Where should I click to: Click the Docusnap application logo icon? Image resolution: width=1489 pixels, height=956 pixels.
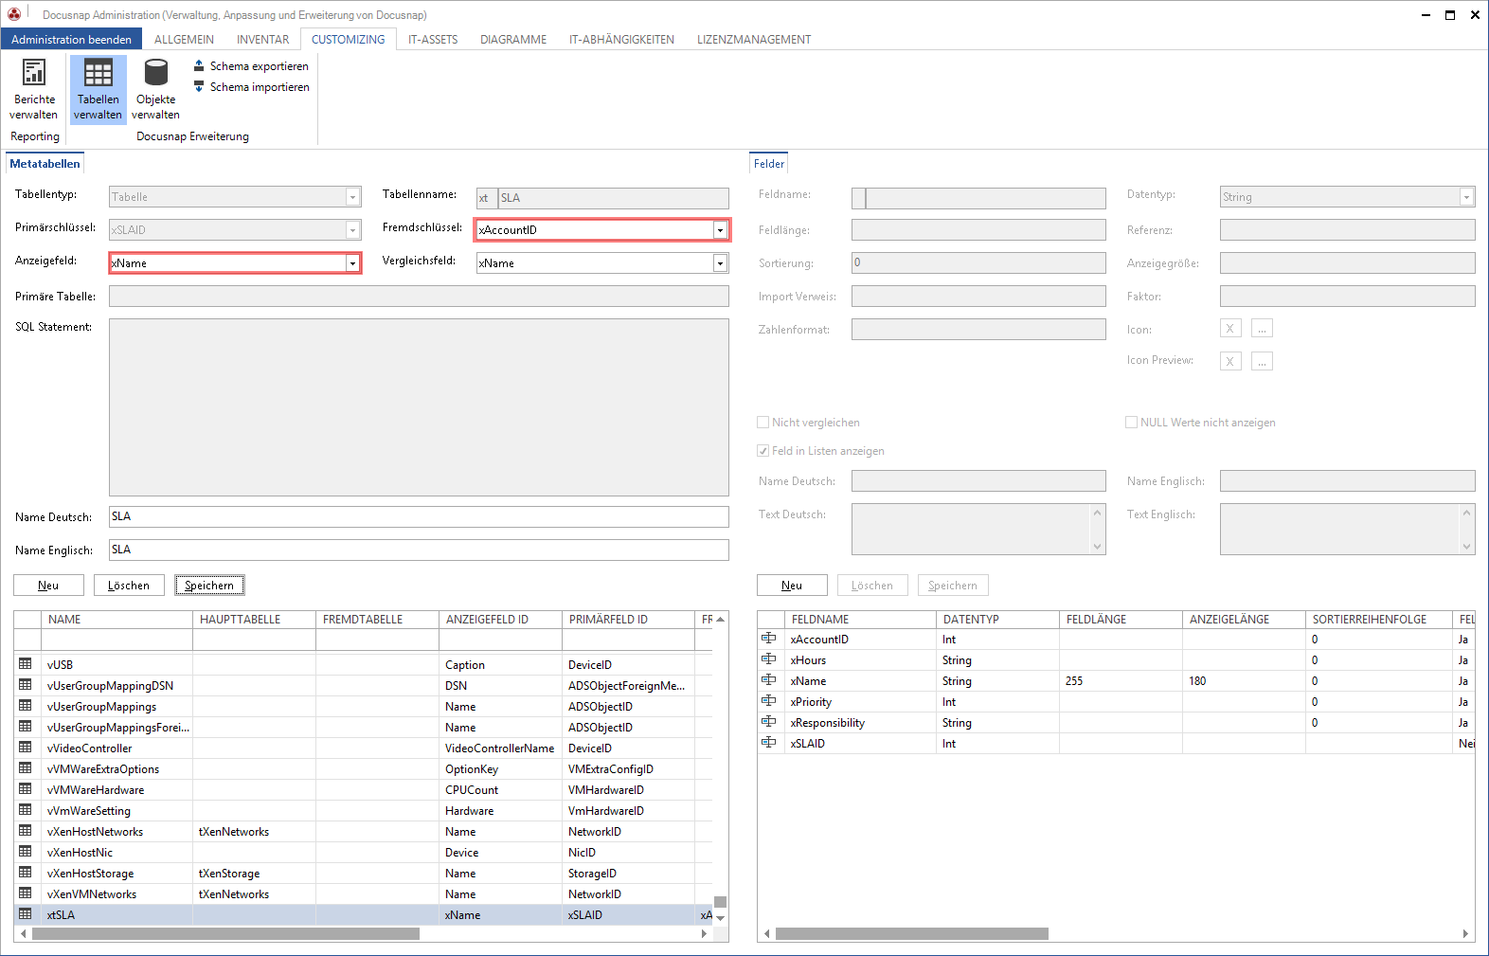point(14,14)
